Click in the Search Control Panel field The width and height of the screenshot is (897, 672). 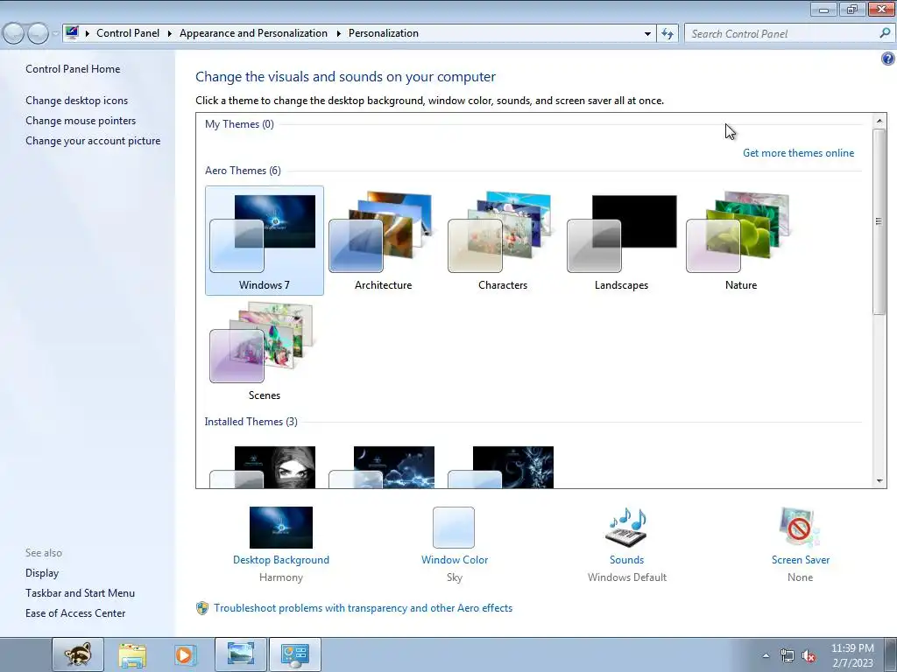[782, 34]
